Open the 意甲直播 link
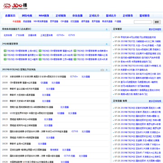Image resolution: width=163 pixels, height=163 pixels. pos(96,21)
